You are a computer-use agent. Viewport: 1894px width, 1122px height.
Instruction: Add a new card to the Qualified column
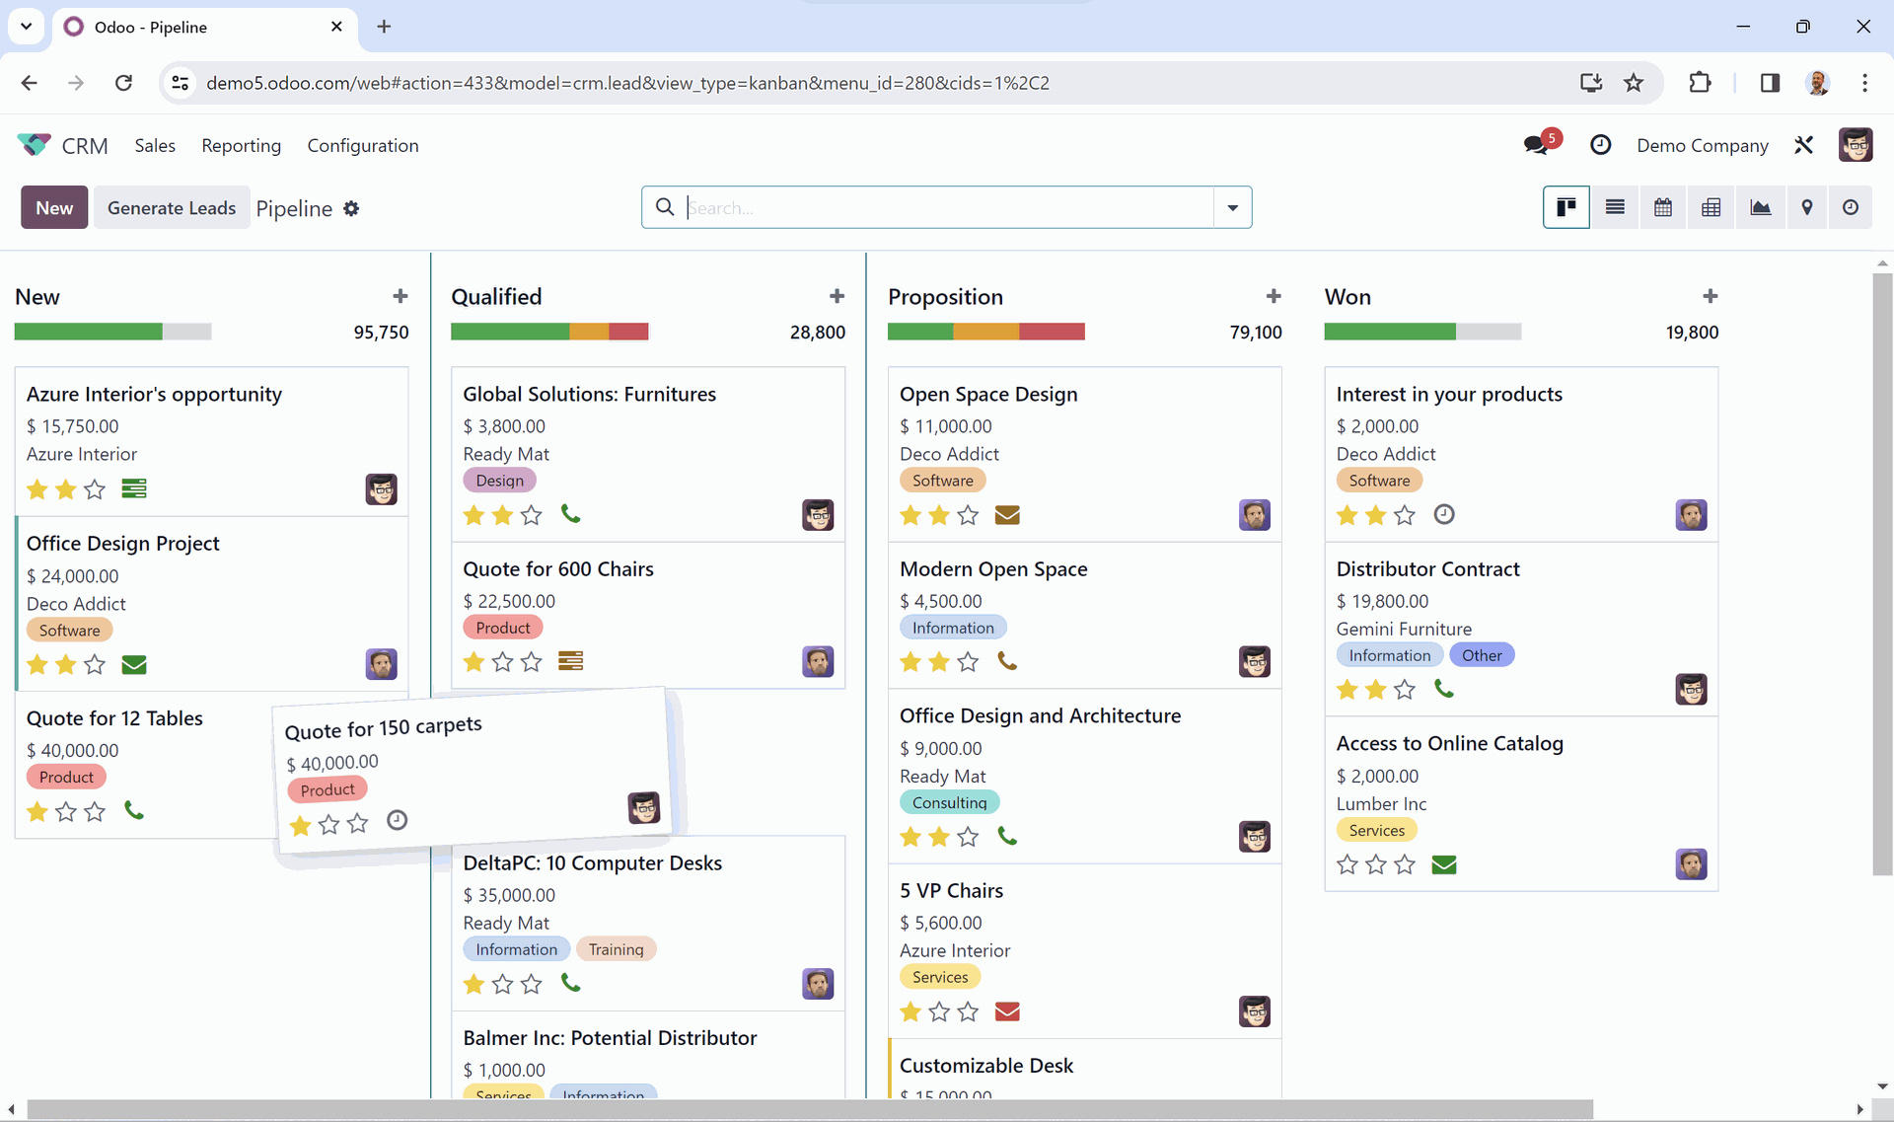tap(838, 296)
